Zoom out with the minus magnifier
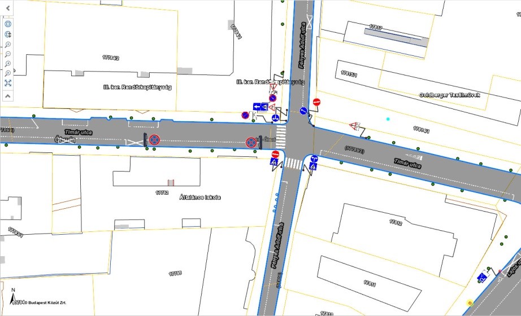 click(8, 54)
